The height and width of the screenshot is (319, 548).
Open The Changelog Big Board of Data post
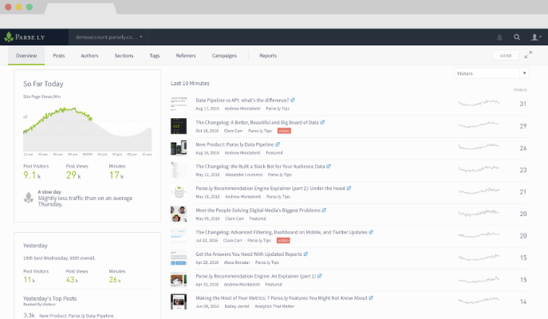pos(257,122)
